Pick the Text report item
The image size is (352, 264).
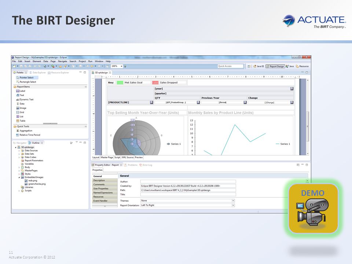(x=20, y=95)
